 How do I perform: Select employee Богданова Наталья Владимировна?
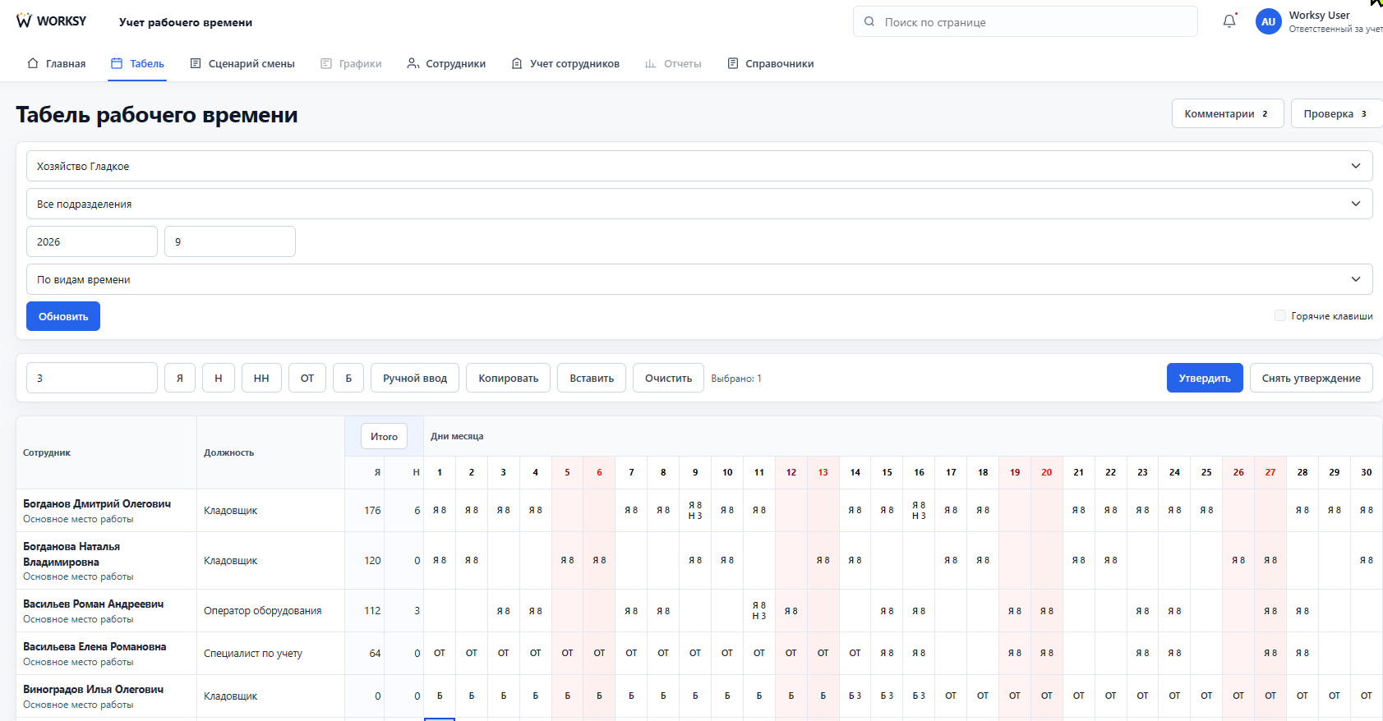tap(71, 554)
